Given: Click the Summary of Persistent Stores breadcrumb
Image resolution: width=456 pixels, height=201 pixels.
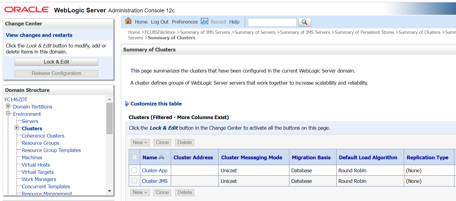Looking at the screenshot, I should point(364,32).
